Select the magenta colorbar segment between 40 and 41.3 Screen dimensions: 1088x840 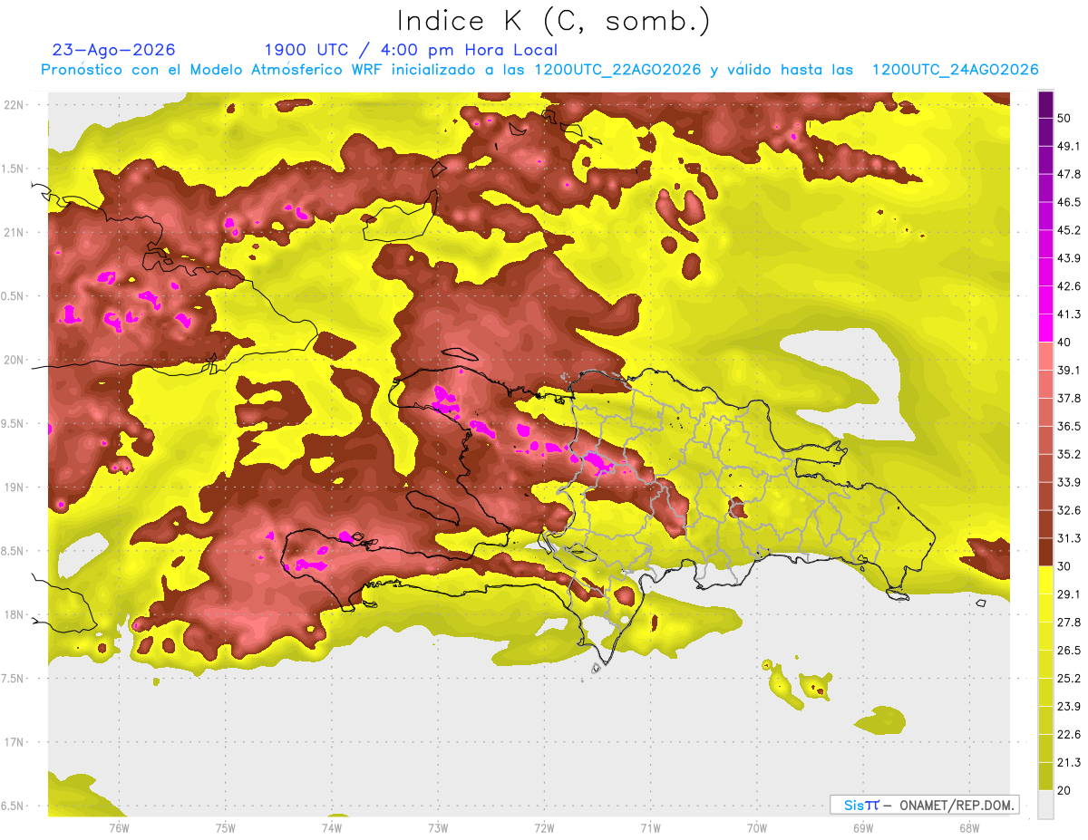[x=1045, y=328]
